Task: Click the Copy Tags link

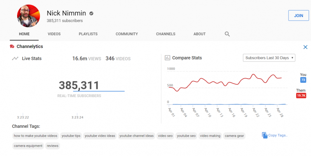Action: [x=278, y=135]
